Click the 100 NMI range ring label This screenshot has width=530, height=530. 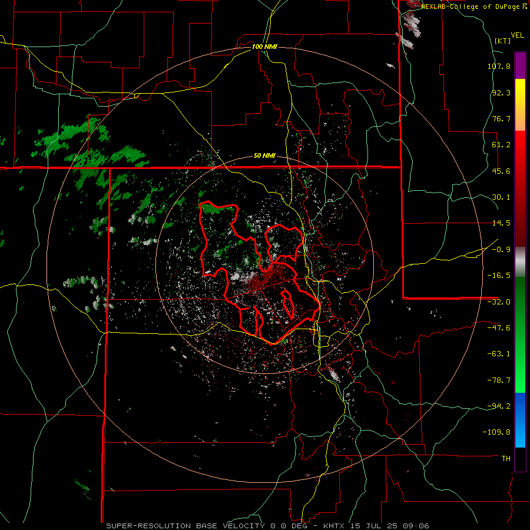point(264,47)
